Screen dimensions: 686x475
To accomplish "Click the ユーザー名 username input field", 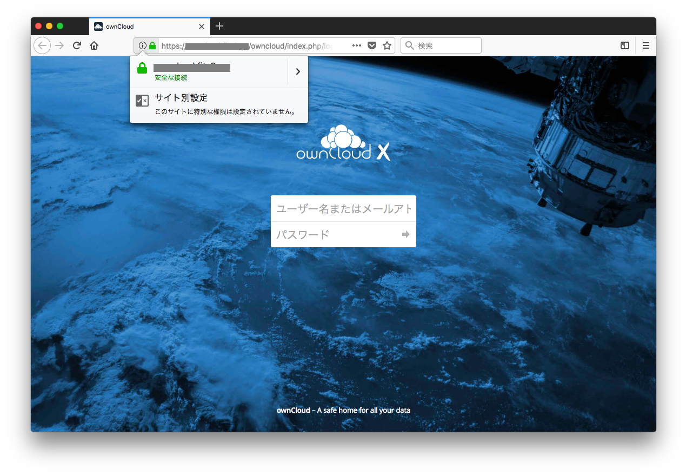I will point(343,209).
